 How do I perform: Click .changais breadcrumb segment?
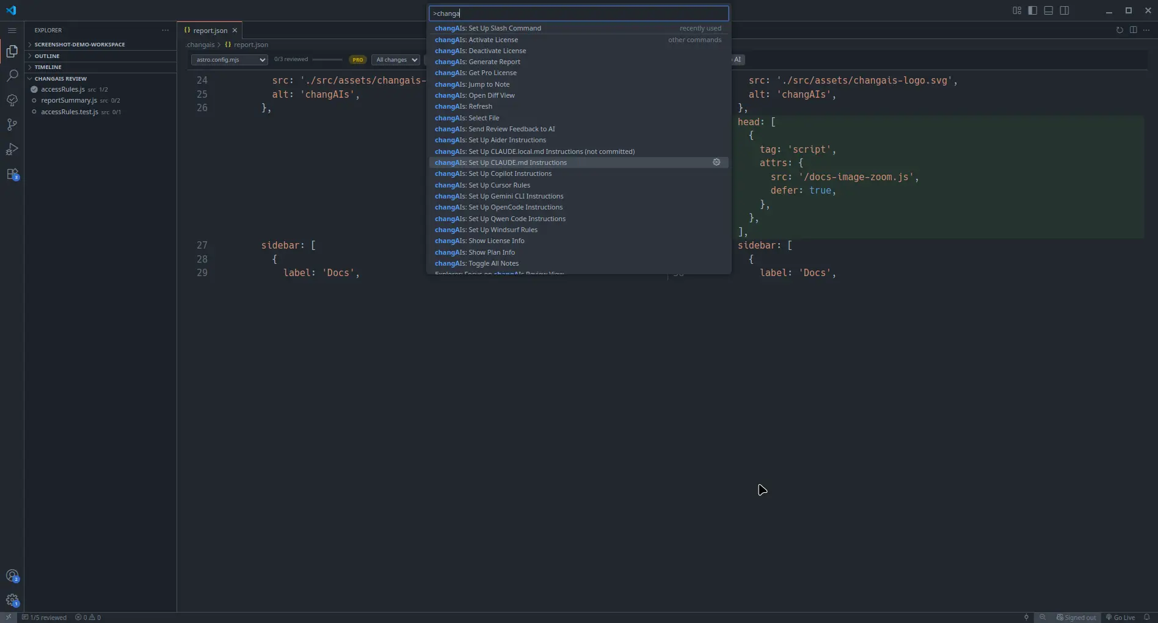(x=200, y=45)
